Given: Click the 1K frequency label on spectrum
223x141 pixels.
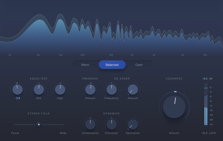Looking at the screenshot, I should pyautogui.click(x=132, y=55).
